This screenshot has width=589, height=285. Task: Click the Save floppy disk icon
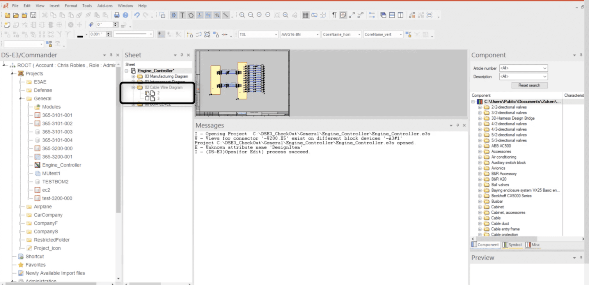(x=33, y=15)
